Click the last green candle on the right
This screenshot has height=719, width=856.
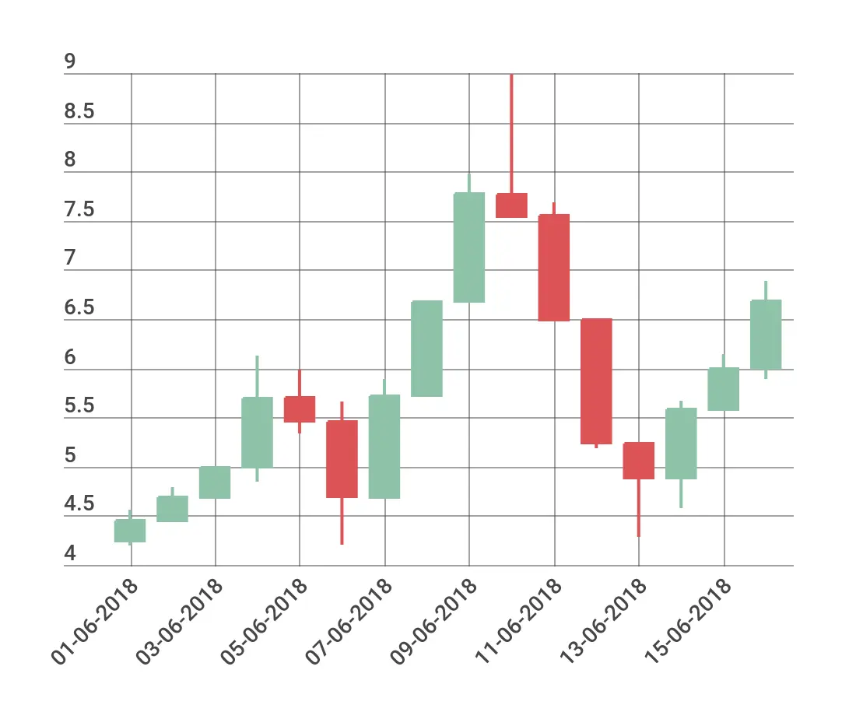pyautogui.click(x=766, y=335)
